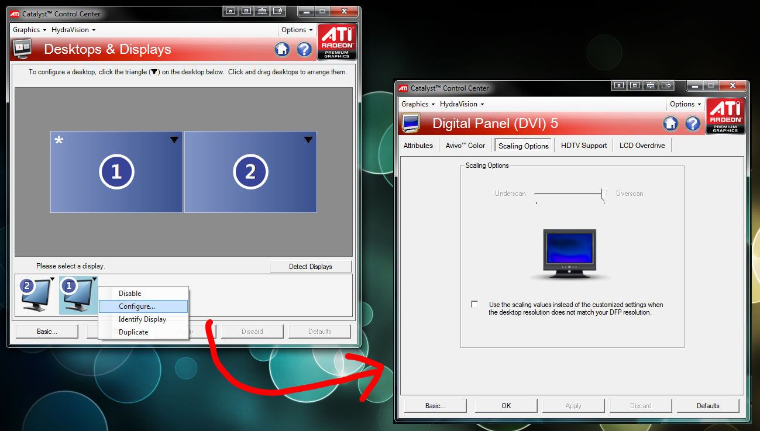Open the LCD Overdrive tab
Screen dimensions: 760x431
tap(642, 146)
